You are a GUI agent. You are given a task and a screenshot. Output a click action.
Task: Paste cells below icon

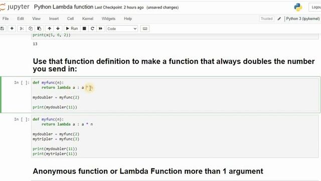click(39, 29)
